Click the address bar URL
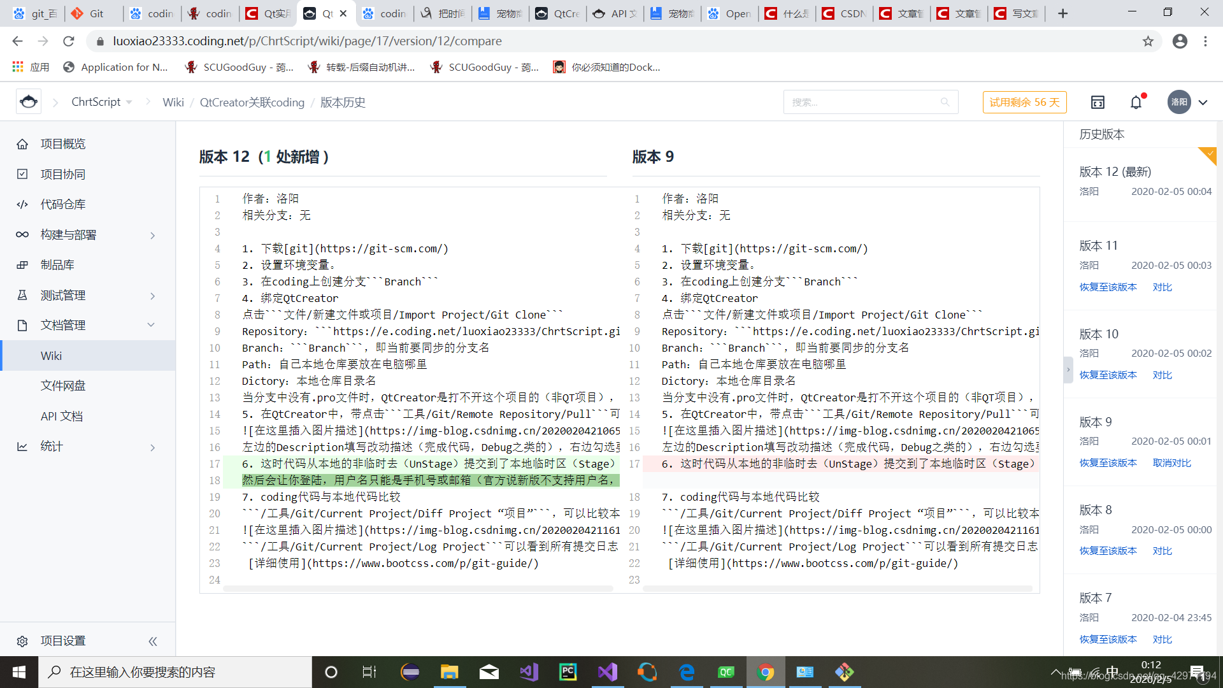Image resolution: width=1223 pixels, height=688 pixels. [307, 41]
